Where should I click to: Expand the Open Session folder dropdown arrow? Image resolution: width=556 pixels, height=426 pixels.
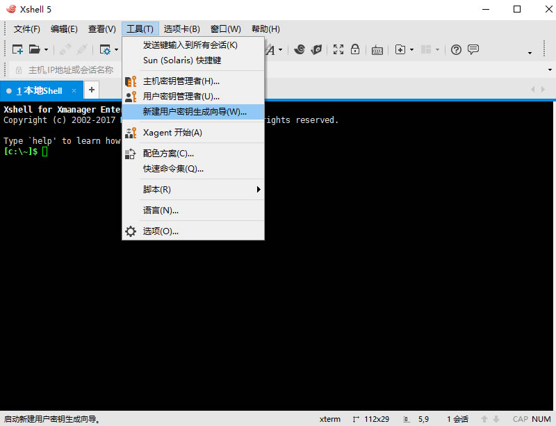click(x=46, y=49)
